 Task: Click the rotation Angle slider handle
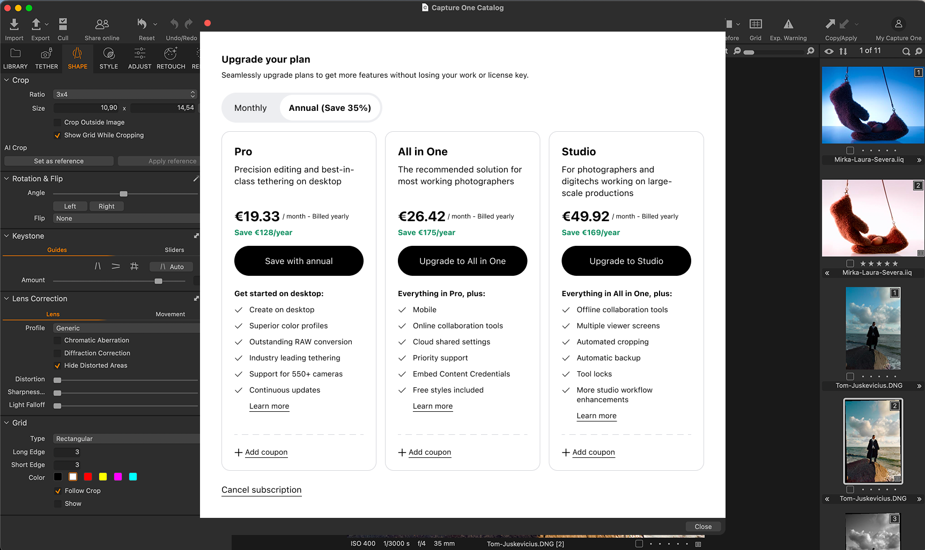[x=123, y=193]
